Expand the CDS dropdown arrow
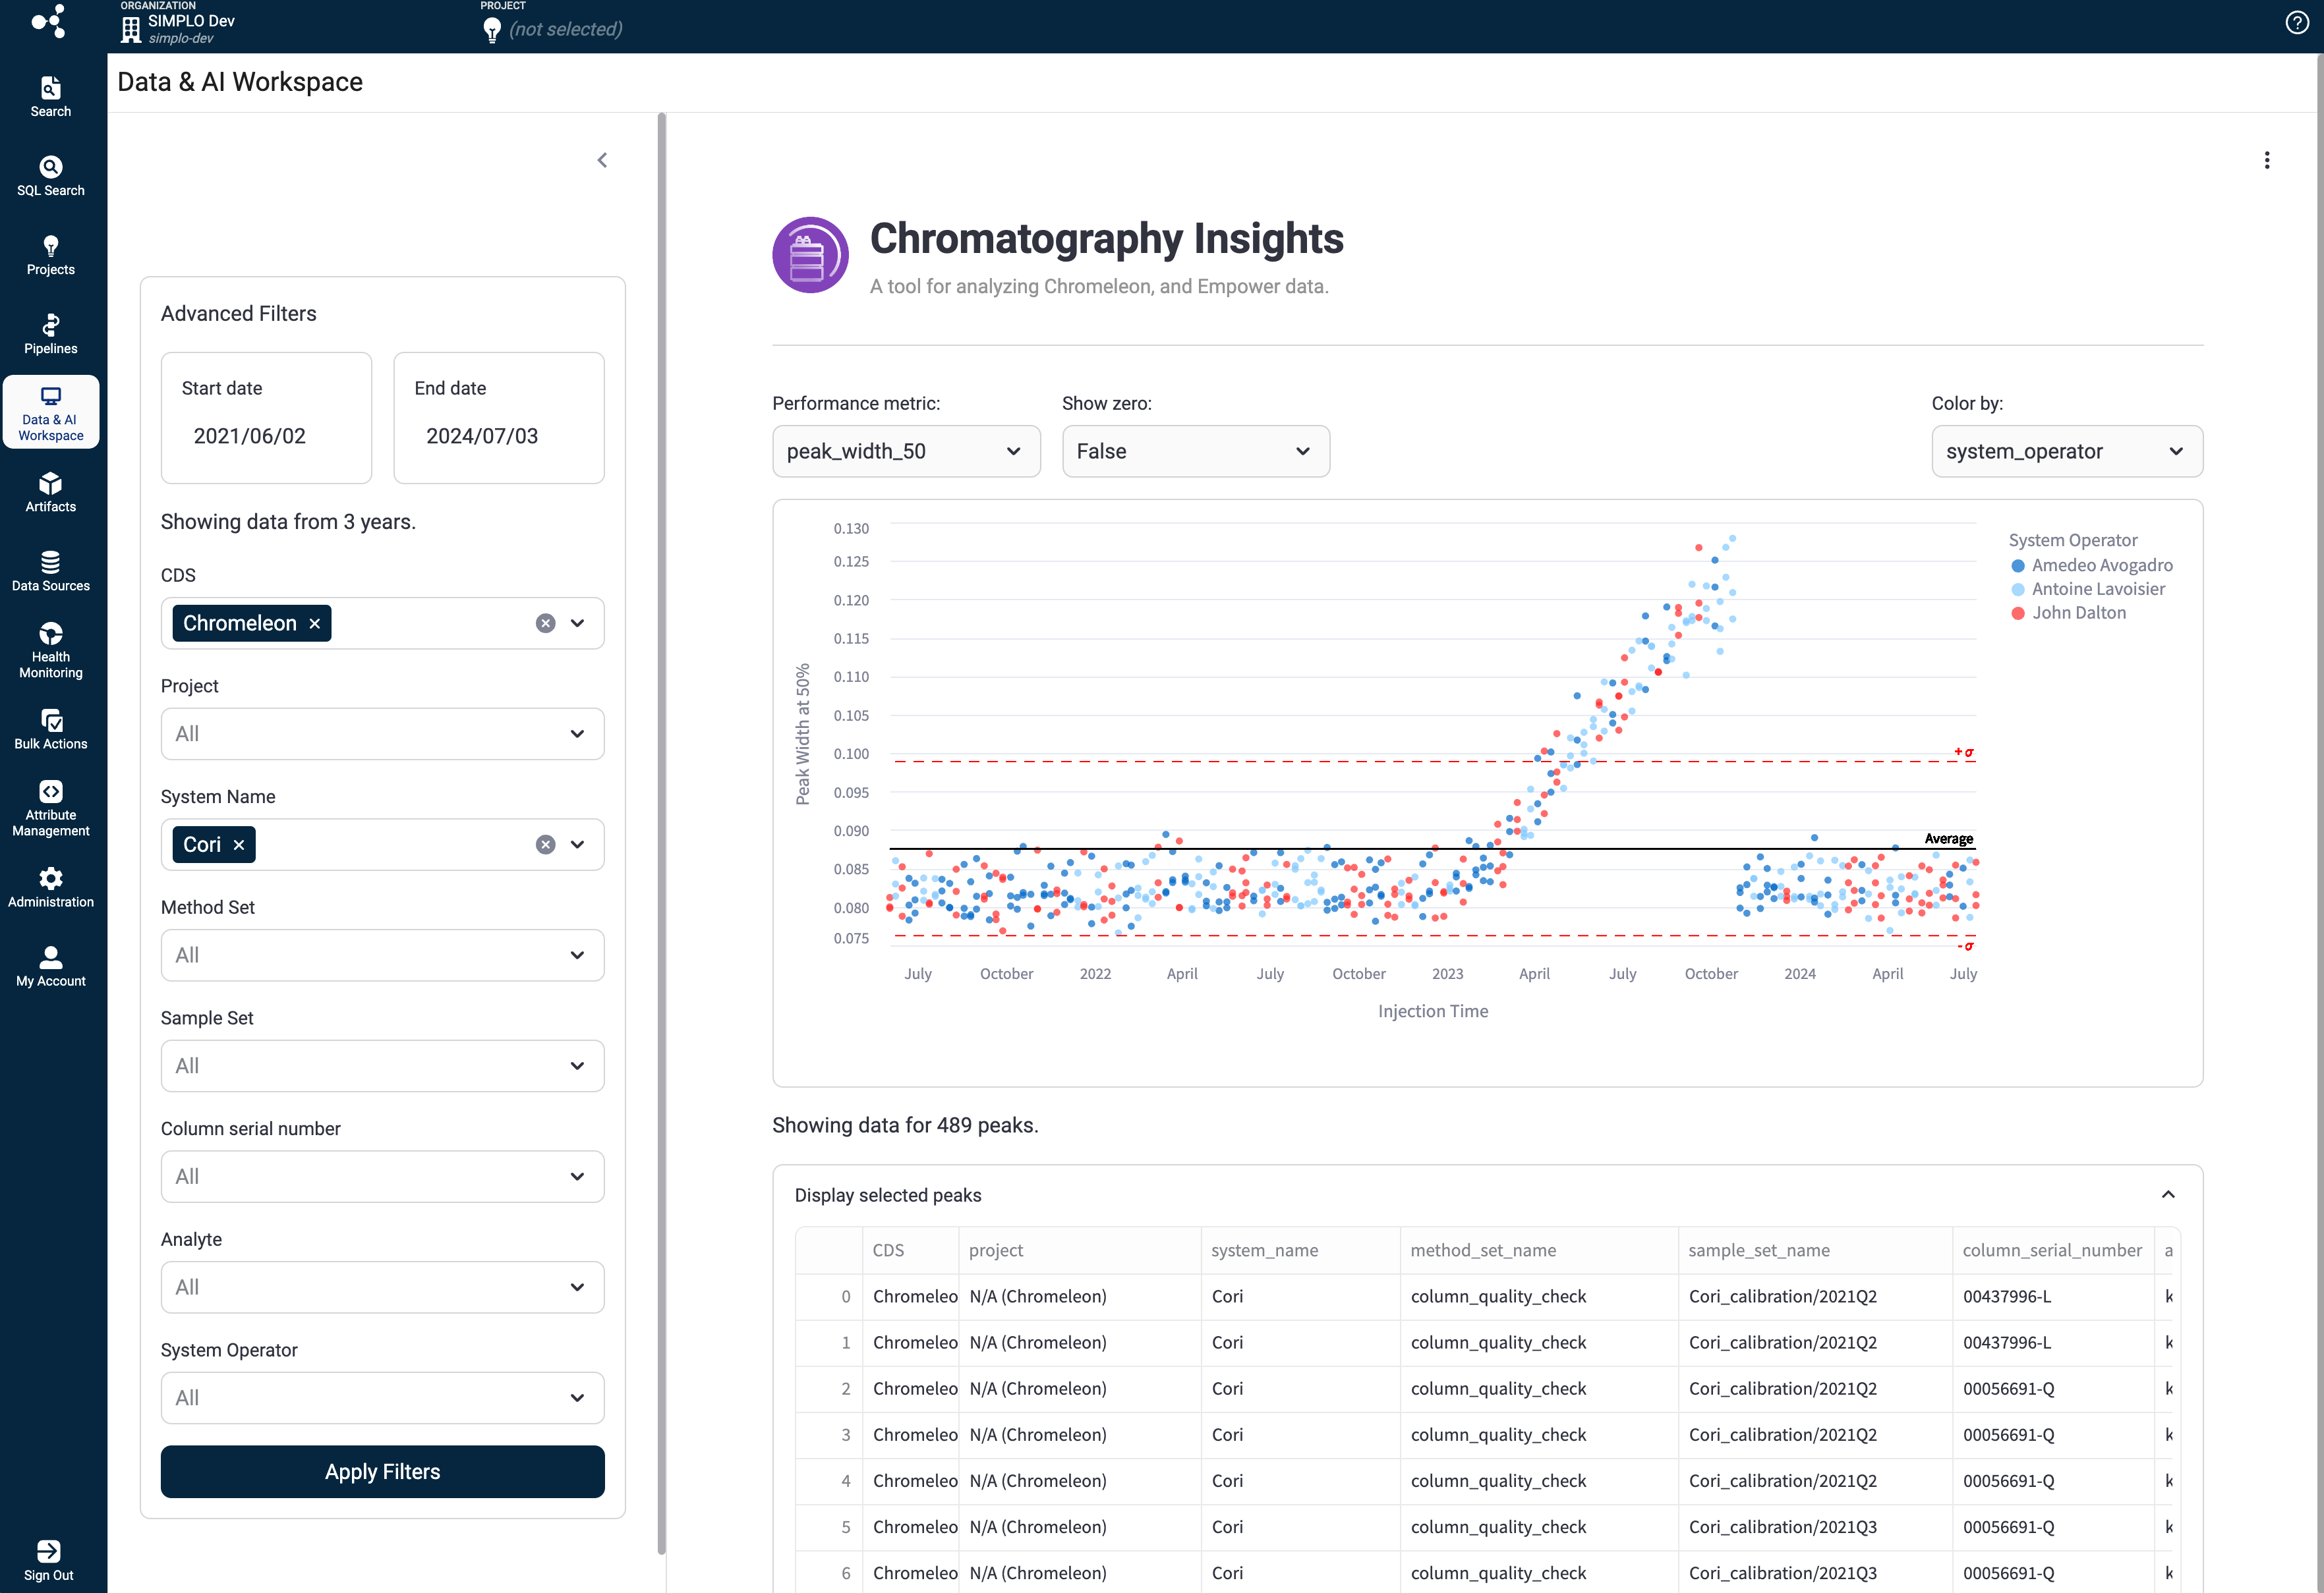2324x1593 pixels. coord(577,623)
